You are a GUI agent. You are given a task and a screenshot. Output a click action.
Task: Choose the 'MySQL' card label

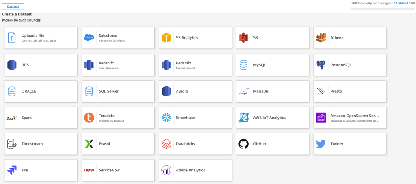click(x=260, y=65)
